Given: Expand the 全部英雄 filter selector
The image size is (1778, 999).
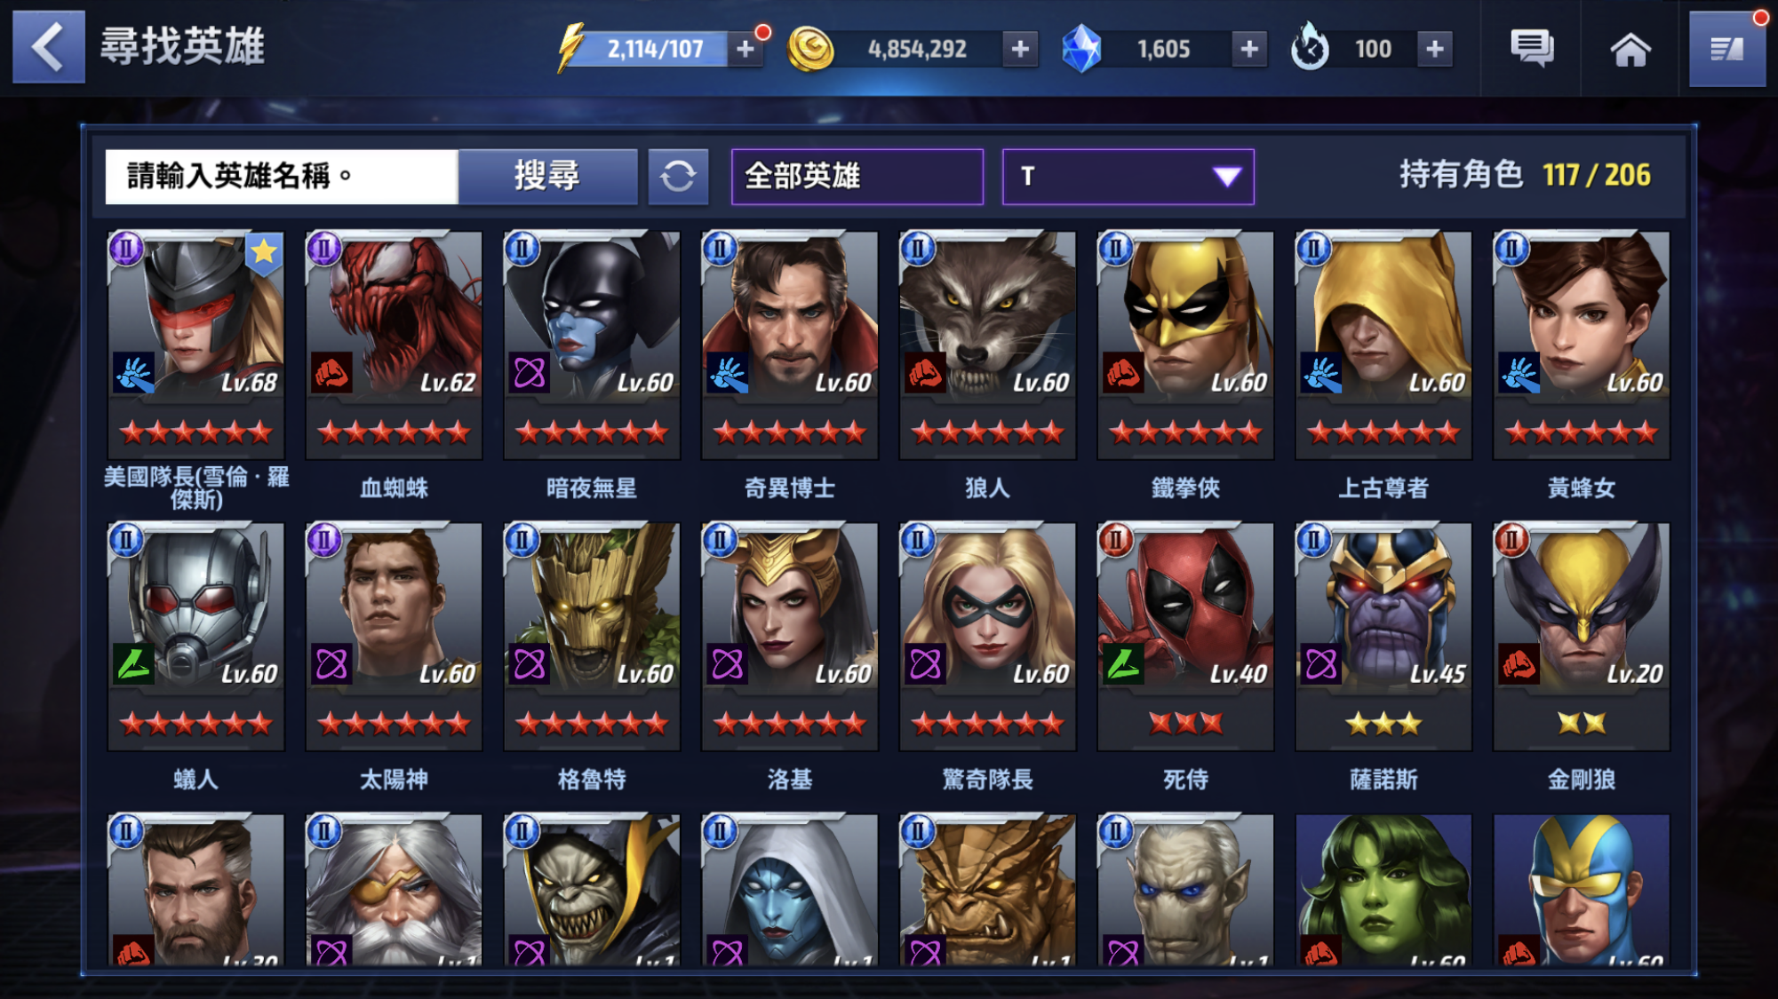Looking at the screenshot, I should 857,177.
